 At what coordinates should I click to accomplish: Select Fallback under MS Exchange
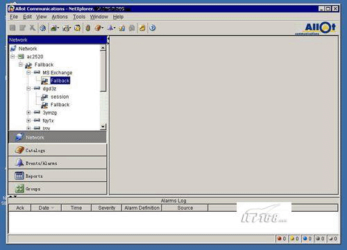[60, 81]
